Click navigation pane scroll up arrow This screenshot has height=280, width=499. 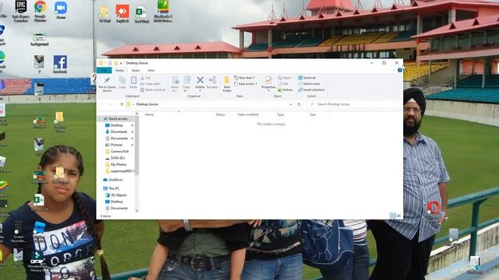coord(137,114)
